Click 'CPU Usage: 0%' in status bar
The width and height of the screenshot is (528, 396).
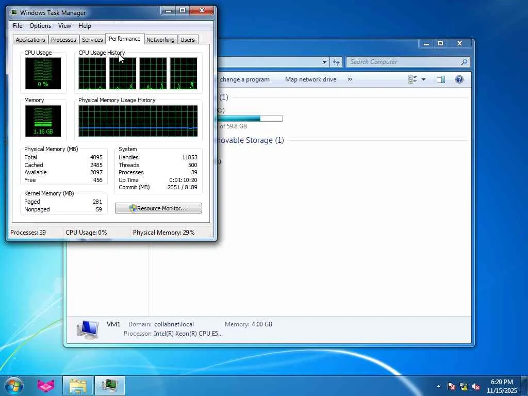click(x=86, y=233)
